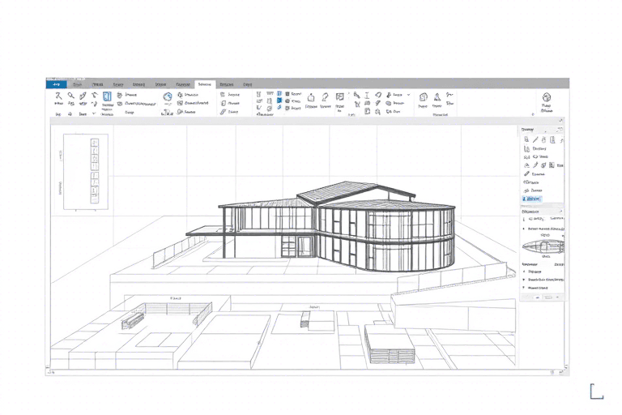The width and height of the screenshot is (622, 415).
Task: Select the magnifier zoom tool in ribbon
Action: click(x=71, y=96)
